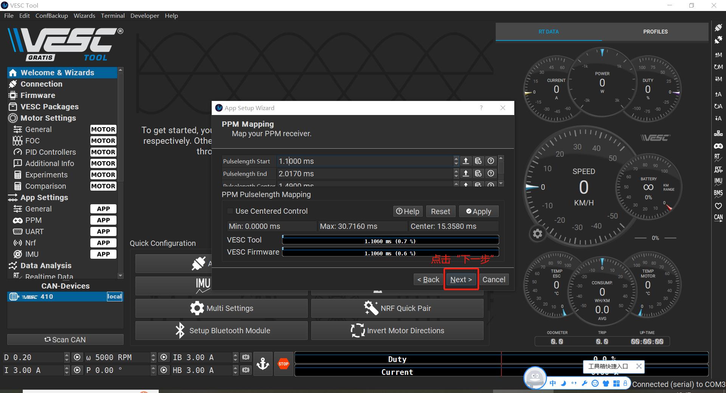The height and width of the screenshot is (393, 726).
Task: Open the gear settings icon on speed gauge
Action: point(537,234)
